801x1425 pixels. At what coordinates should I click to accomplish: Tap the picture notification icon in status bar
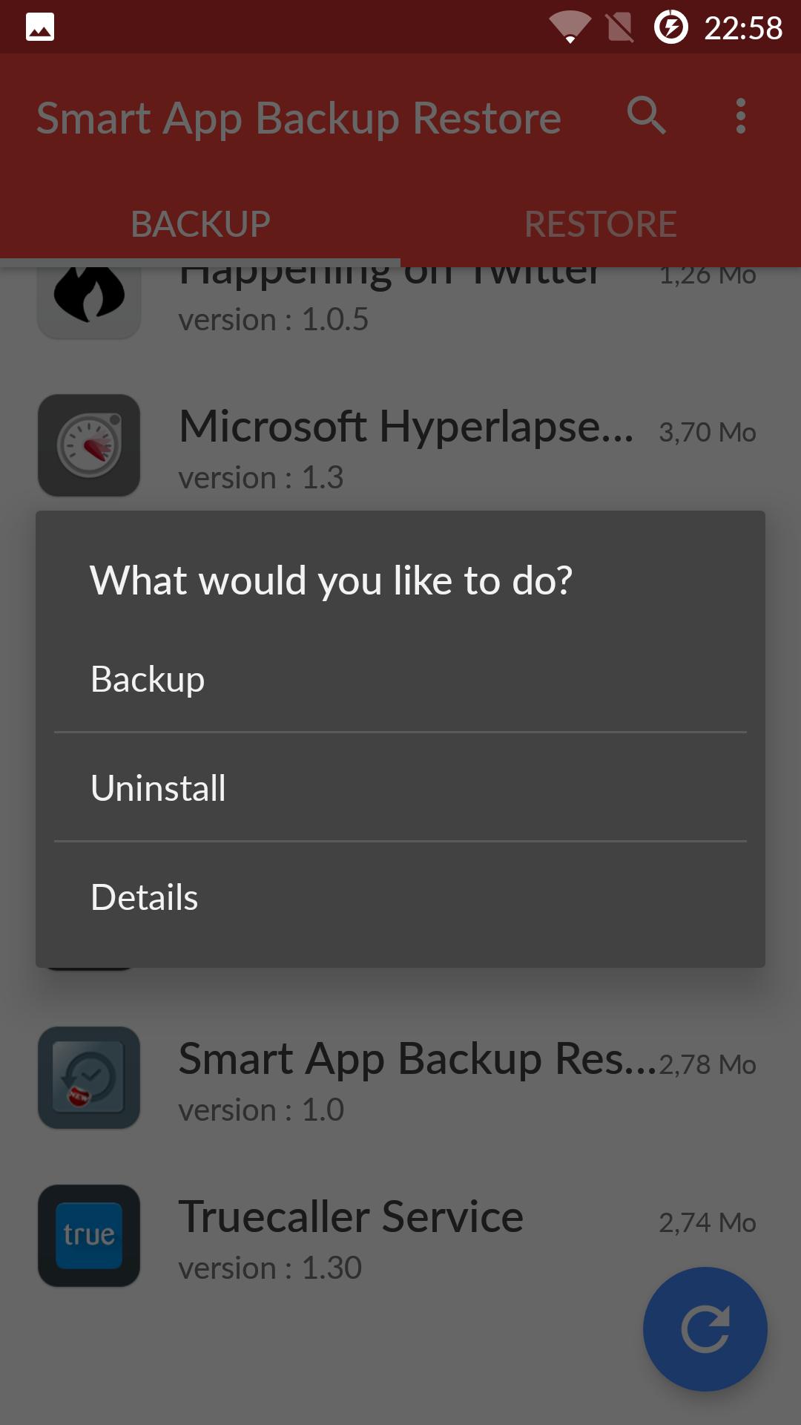40,27
